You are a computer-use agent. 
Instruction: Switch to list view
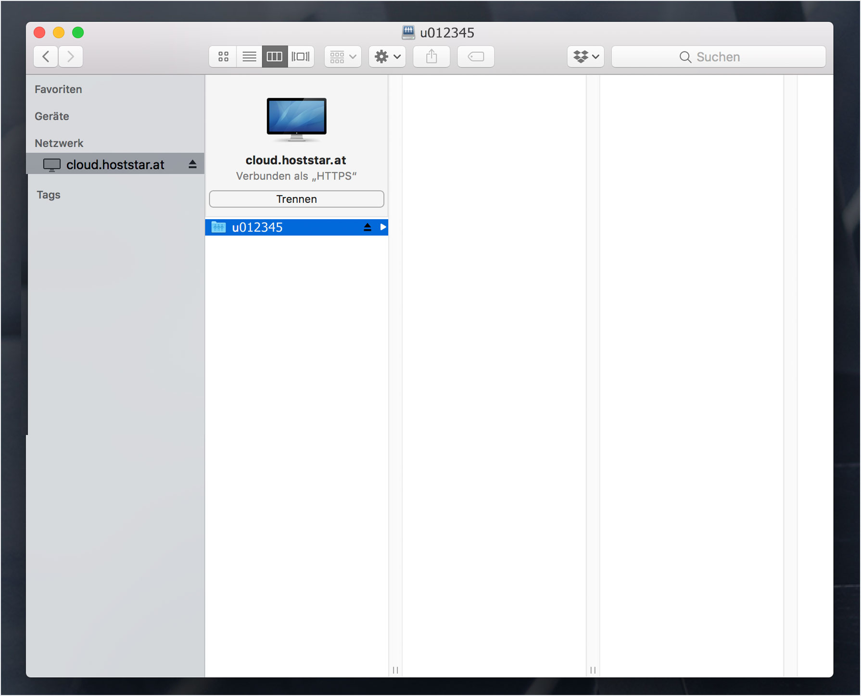coord(249,57)
